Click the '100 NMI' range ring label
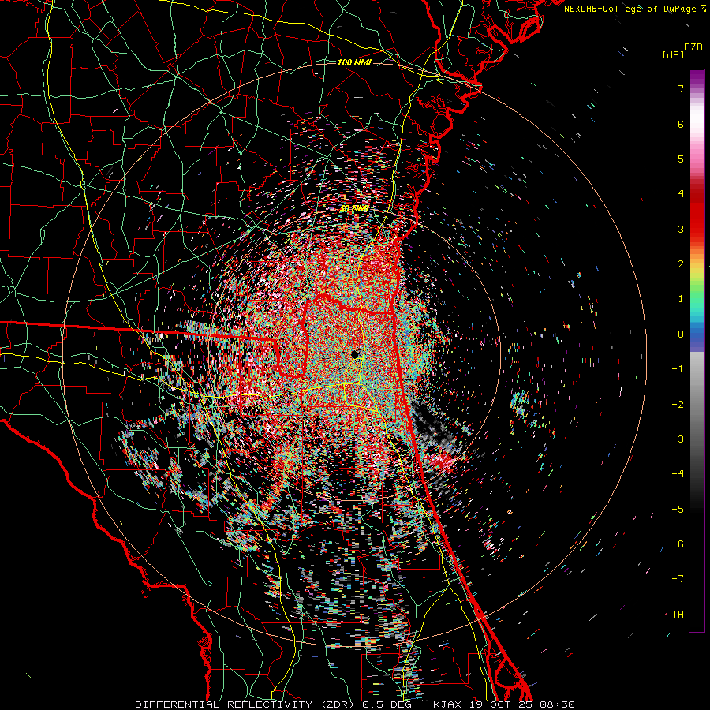The width and height of the screenshot is (710, 710). (354, 62)
